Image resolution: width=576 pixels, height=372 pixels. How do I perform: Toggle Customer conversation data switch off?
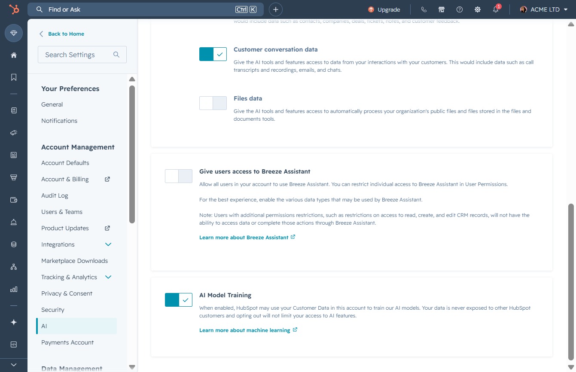pyautogui.click(x=213, y=54)
